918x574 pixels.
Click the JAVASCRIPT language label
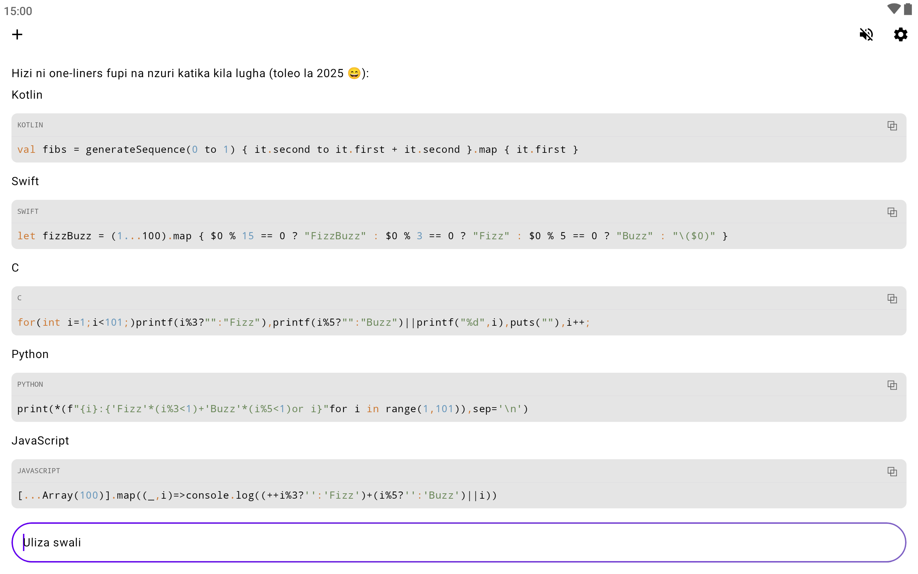(38, 471)
